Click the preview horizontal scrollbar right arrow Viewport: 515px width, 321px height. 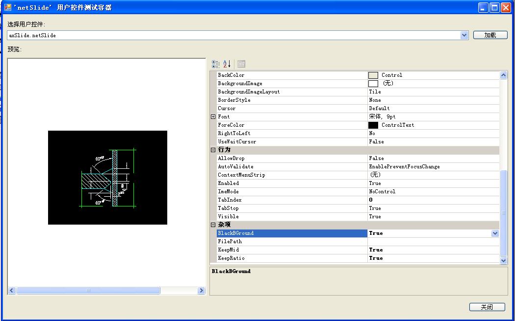click(201, 291)
